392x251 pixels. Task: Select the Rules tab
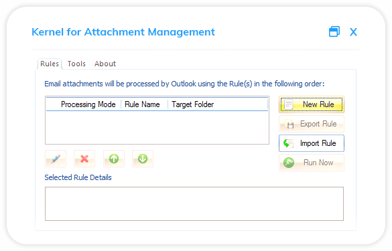click(50, 64)
